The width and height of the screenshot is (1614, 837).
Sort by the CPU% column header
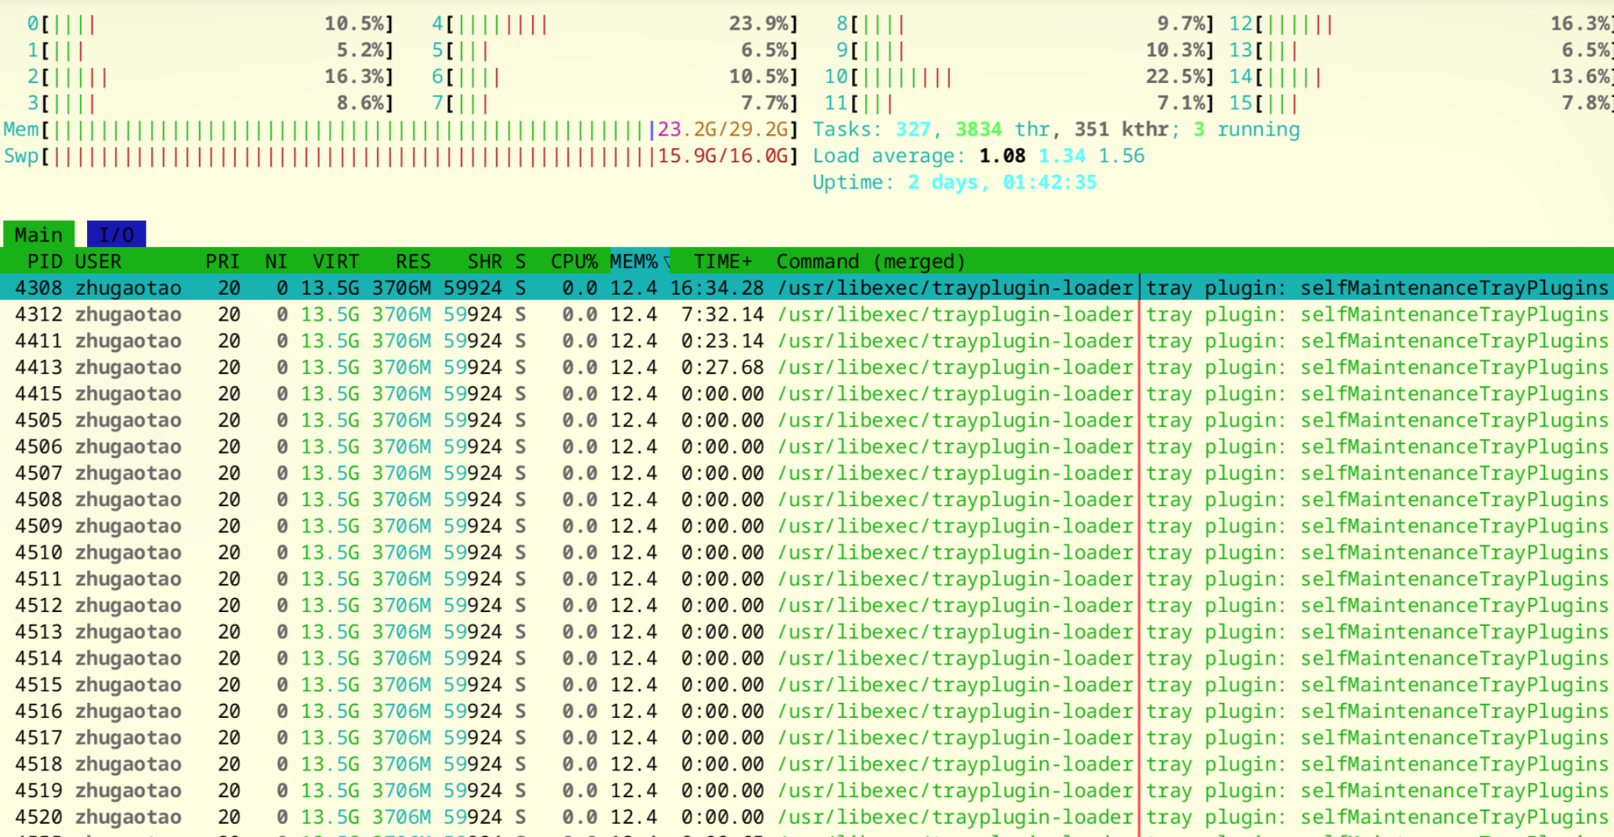[x=574, y=261]
